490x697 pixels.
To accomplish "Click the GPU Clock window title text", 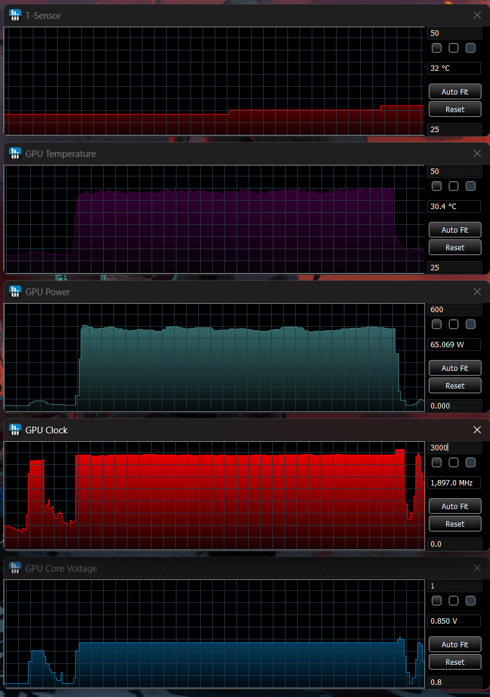I will click(46, 430).
